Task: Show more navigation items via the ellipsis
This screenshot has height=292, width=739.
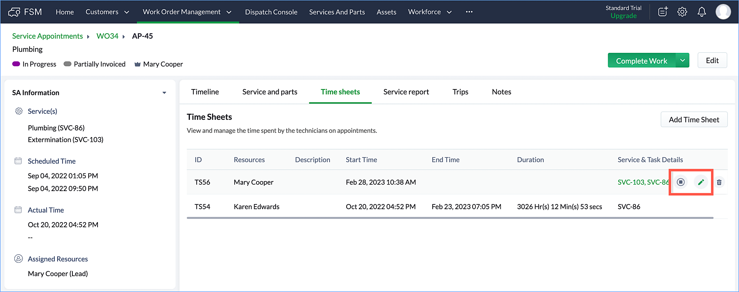Action: click(469, 12)
